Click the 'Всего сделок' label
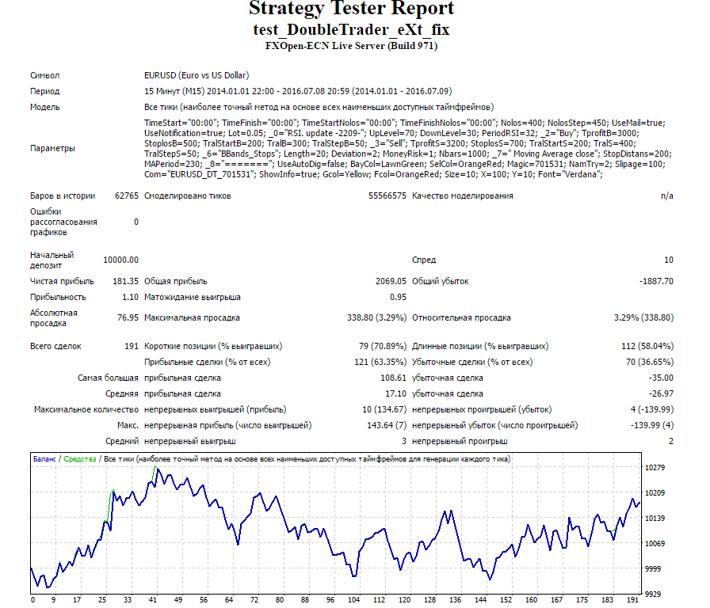The height and width of the screenshot is (608, 710). (55, 347)
